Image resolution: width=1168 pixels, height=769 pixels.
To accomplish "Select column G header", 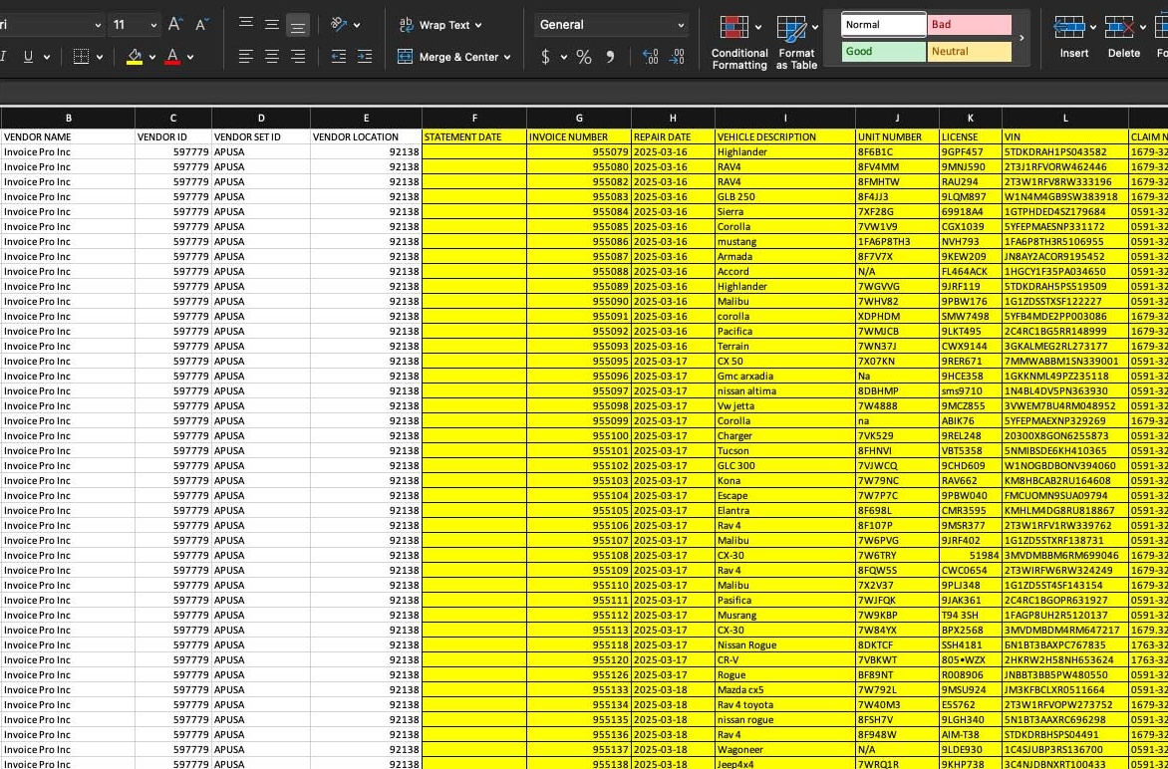I will 579,118.
